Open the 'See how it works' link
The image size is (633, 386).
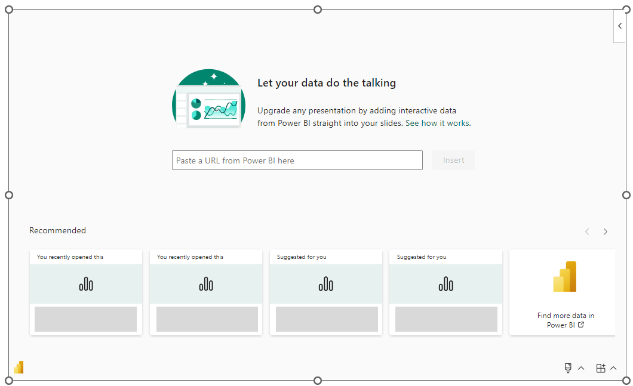(438, 123)
